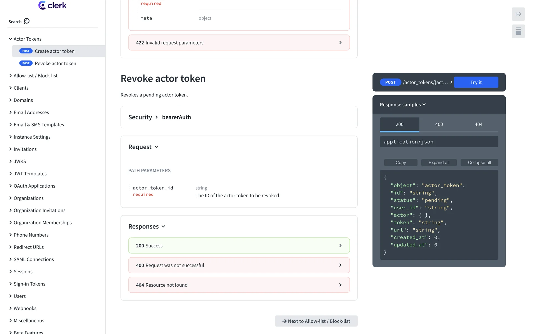Click the arrow after the actor_tokens endpoint path

(451, 82)
